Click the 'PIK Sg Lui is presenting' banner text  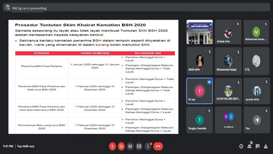[29, 8]
